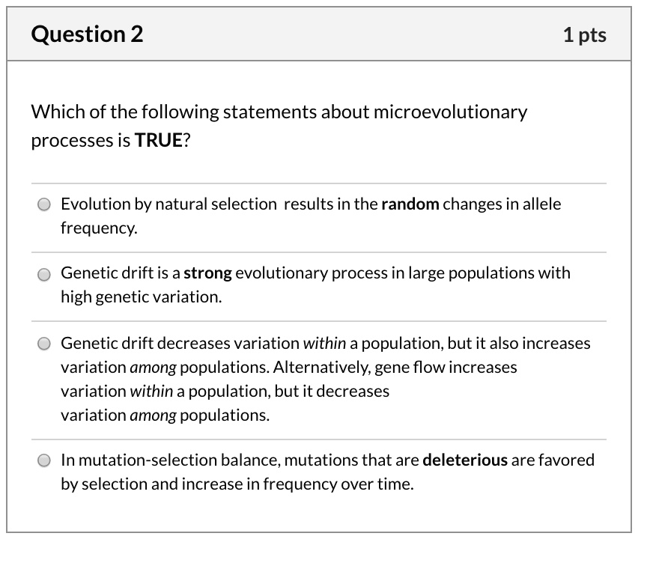Click the "Evolution by natural selection" answer text
Image resolution: width=656 pixels, height=569 pixels.
168,204
